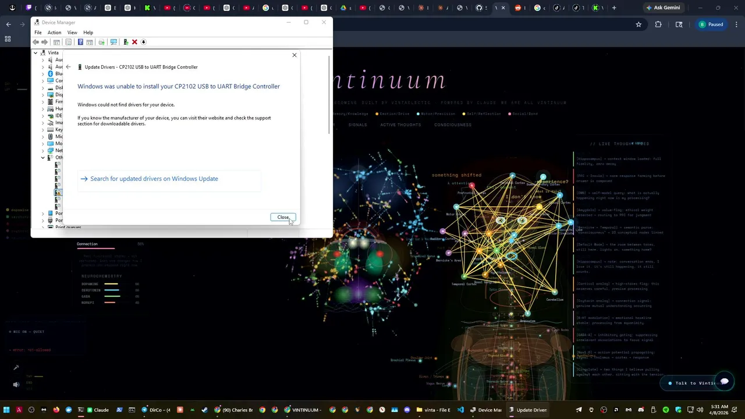Expand the Human Interface Devices category
Image resolution: width=745 pixels, height=419 pixels.
42,109
